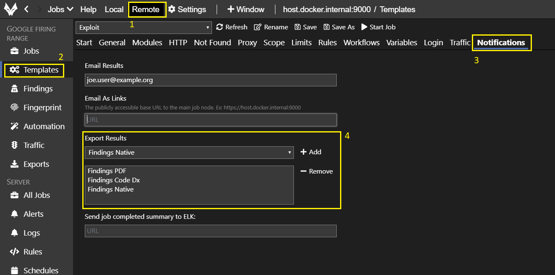
Task: Open Traffic section from sidebar
Action: [34, 145]
